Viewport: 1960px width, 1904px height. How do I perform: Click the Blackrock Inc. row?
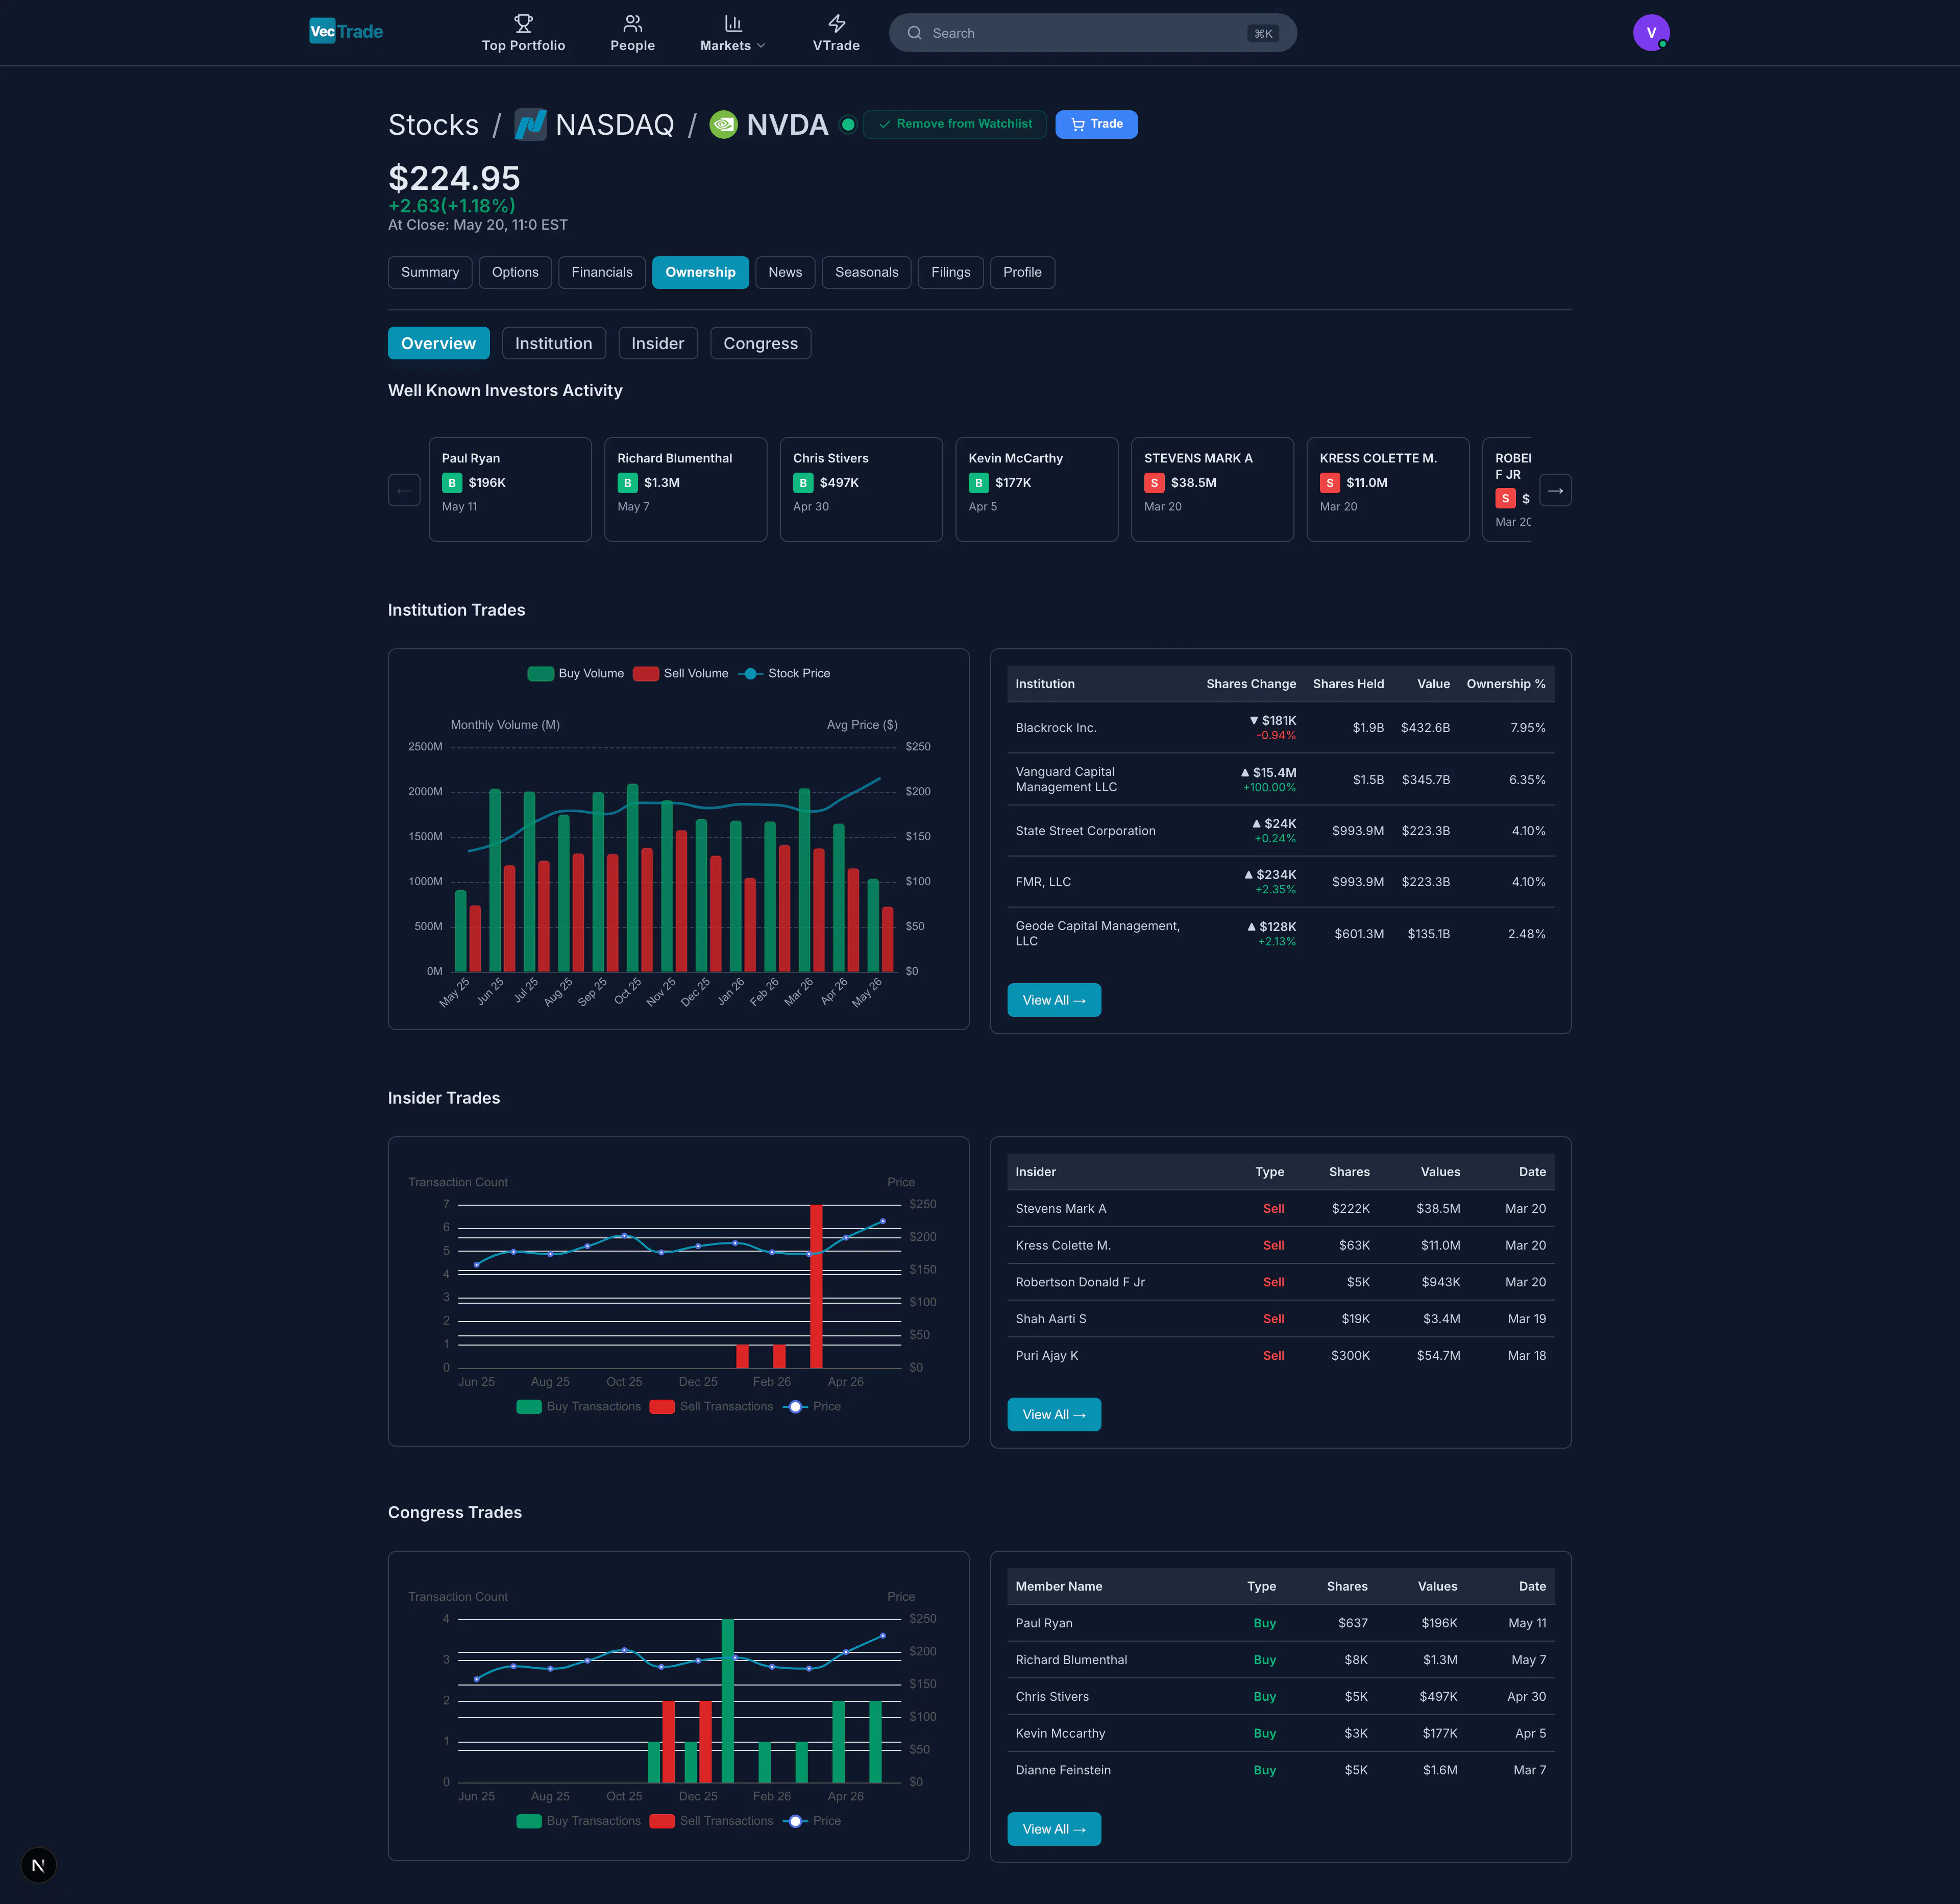point(1280,727)
